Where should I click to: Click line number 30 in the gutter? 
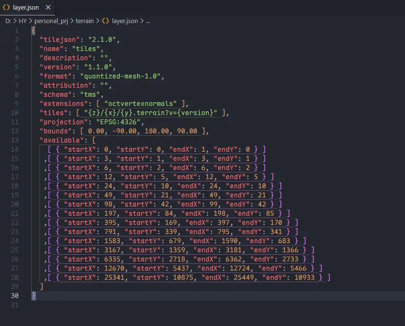tap(16, 296)
